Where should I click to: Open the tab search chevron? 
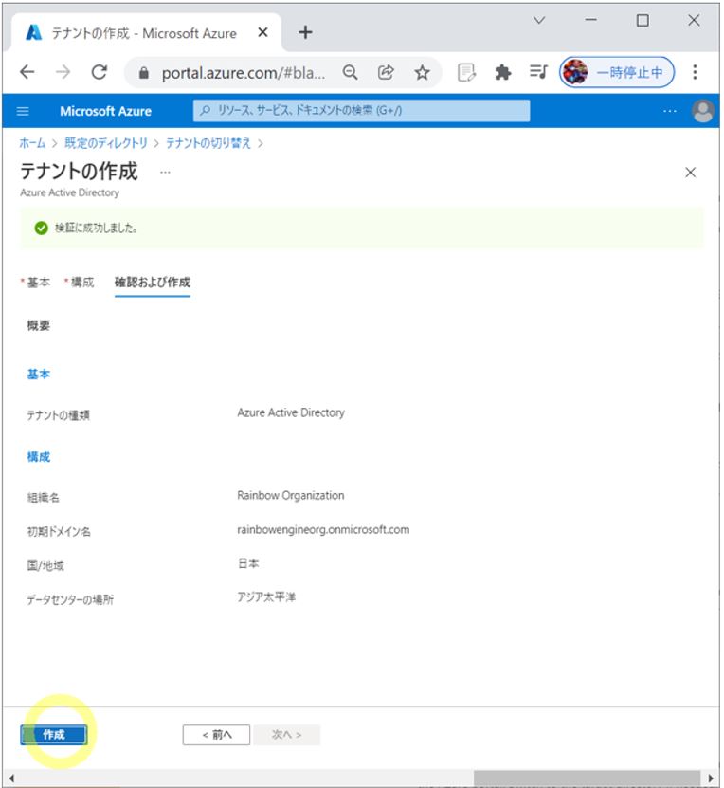point(539,21)
